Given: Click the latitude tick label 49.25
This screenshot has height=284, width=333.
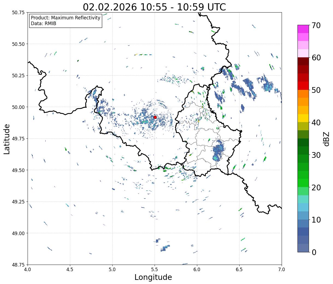Looking at the screenshot, I should pyautogui.click(x=18, y=202).
